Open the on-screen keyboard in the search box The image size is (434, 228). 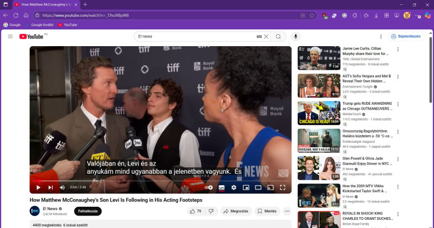259,36
